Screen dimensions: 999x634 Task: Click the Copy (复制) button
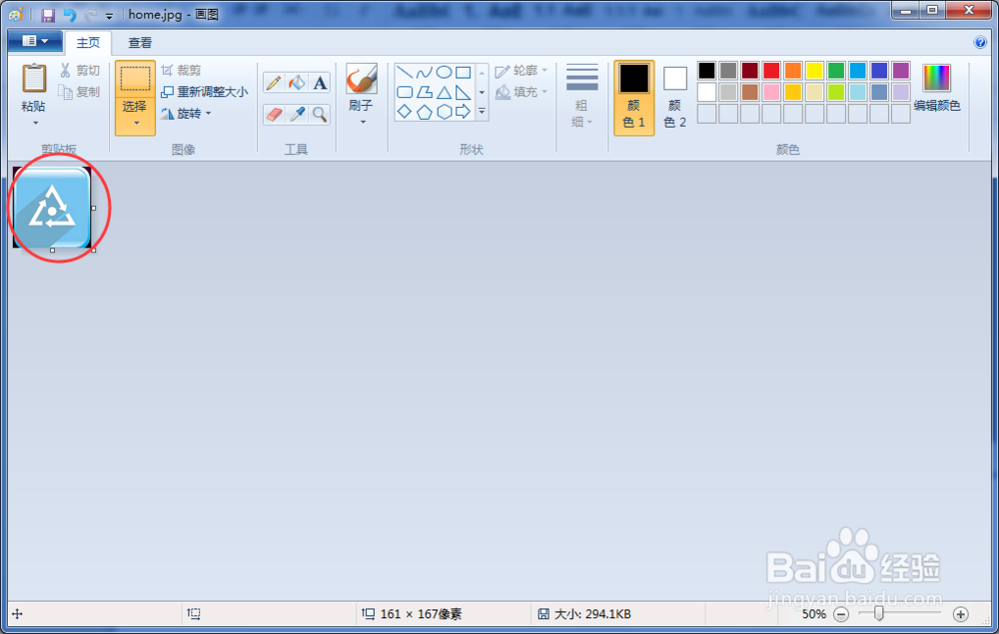point(80,92)
